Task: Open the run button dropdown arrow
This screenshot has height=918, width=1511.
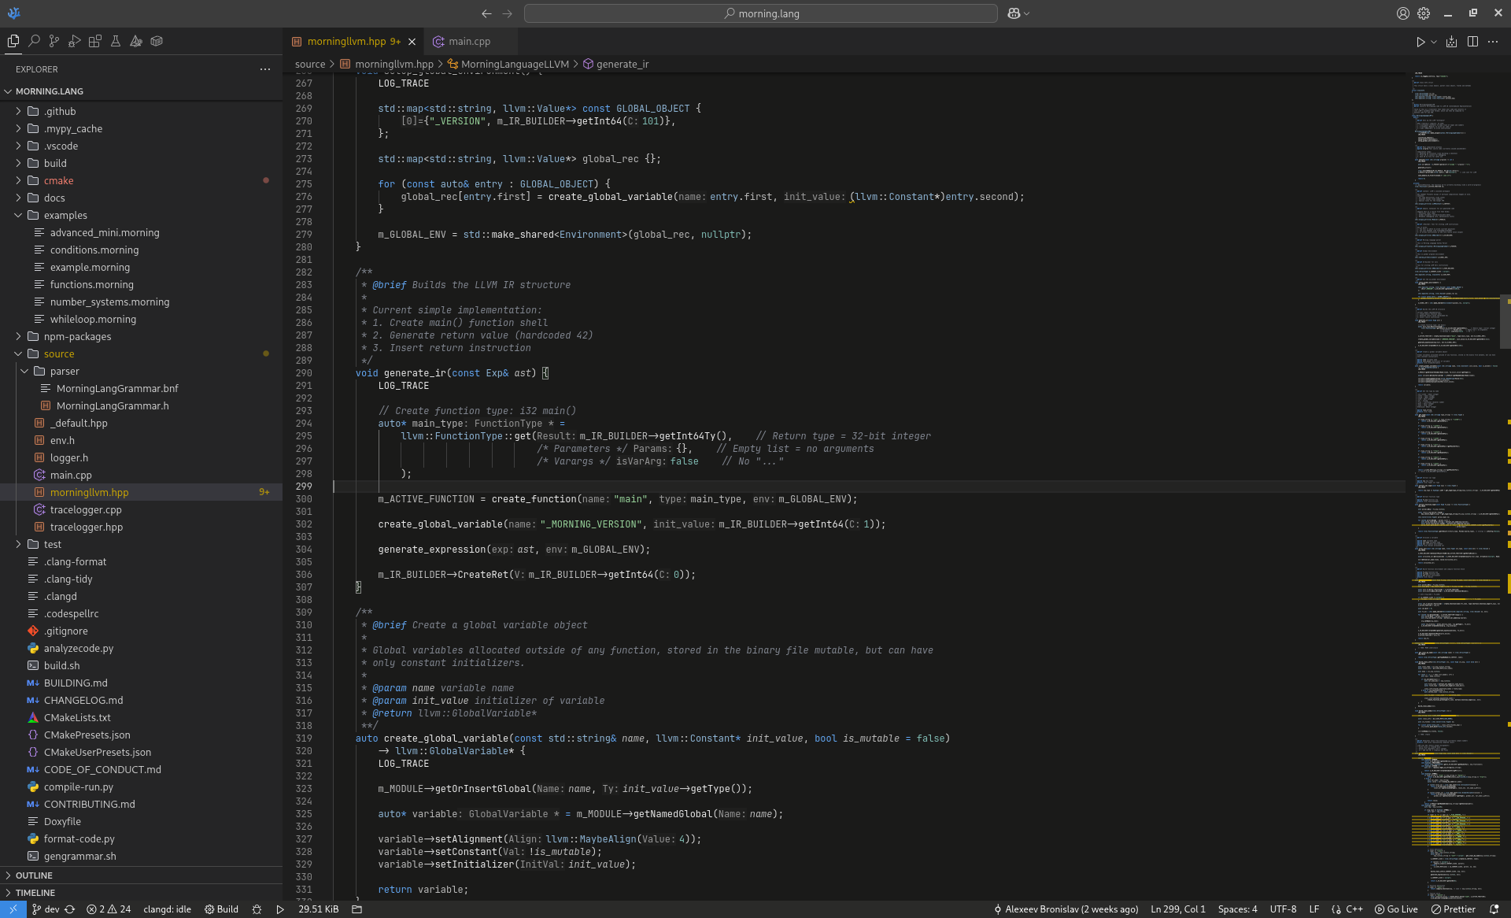Action: (1434, 42)
